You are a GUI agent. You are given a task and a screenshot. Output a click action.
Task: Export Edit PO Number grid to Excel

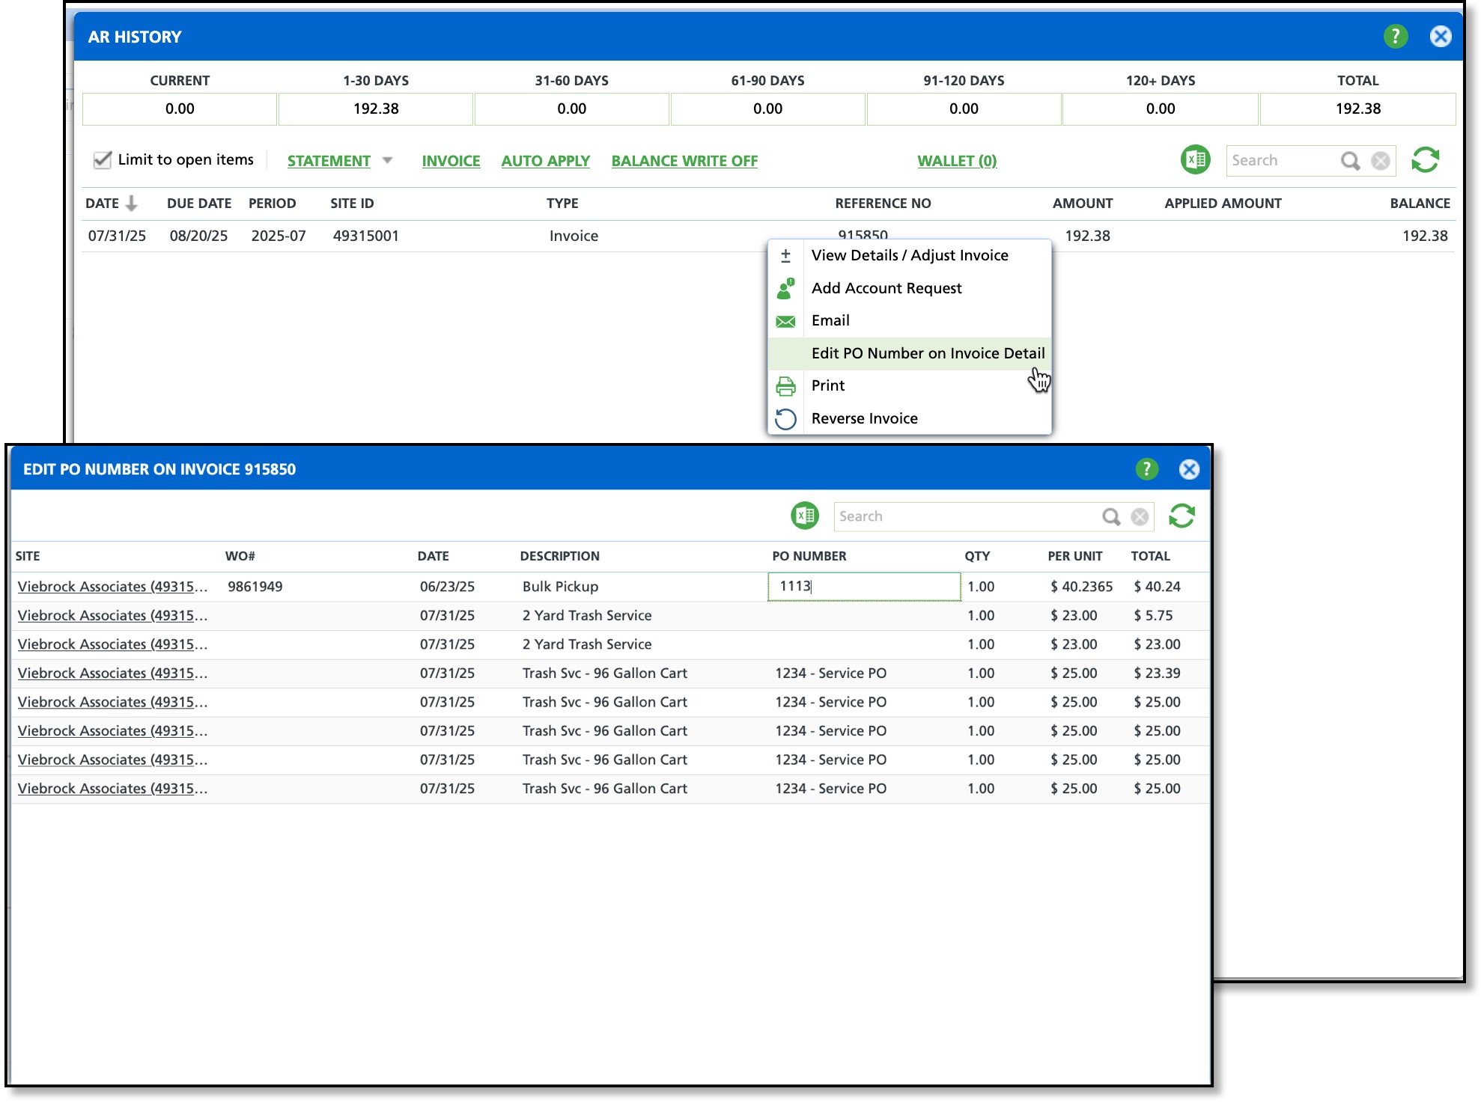tap(805, 516)
